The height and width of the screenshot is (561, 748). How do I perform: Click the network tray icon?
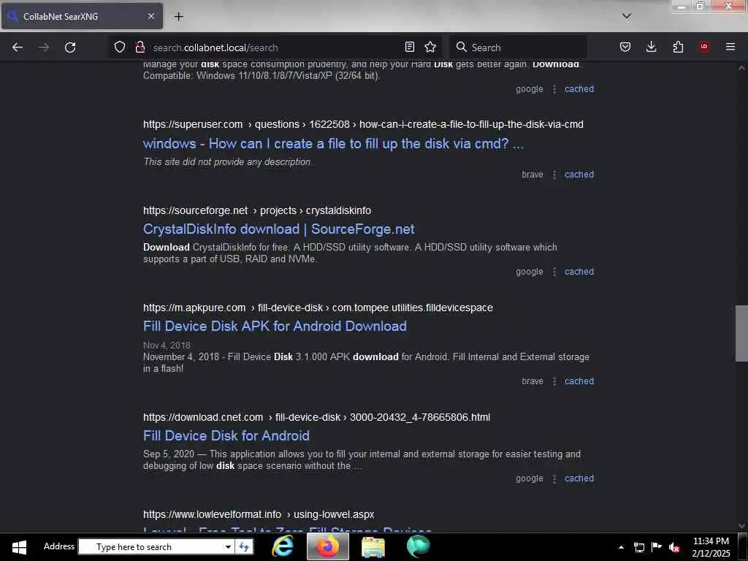coord(638,547)
